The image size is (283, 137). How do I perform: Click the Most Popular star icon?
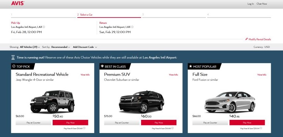[191, 66]
